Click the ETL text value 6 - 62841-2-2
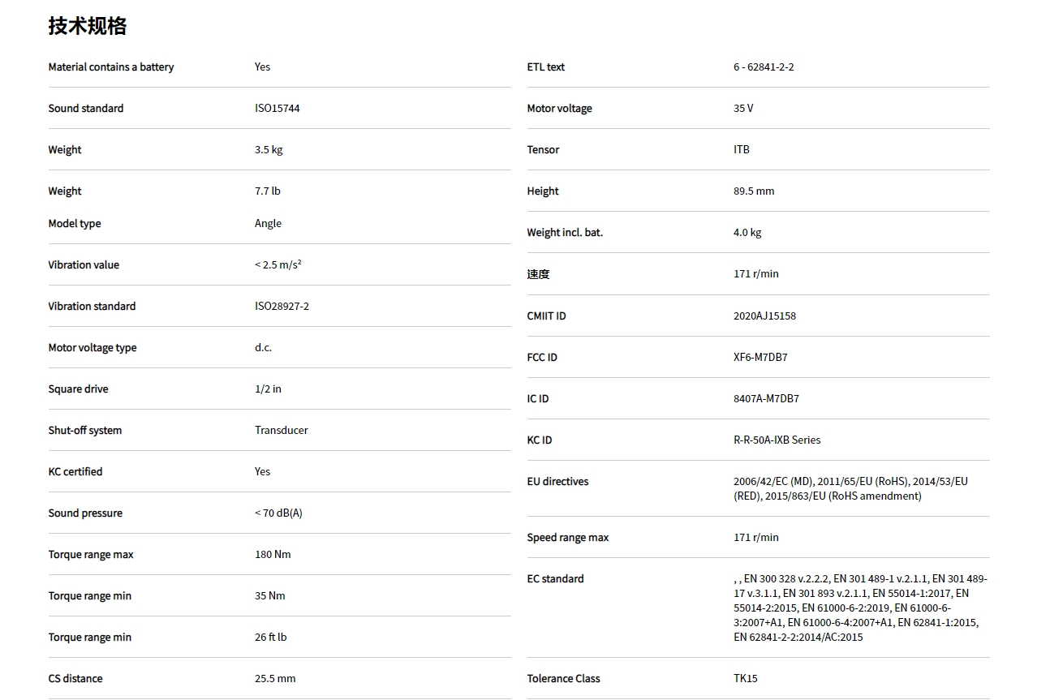The image size is (1050, 700). click(x=764, y=67)
